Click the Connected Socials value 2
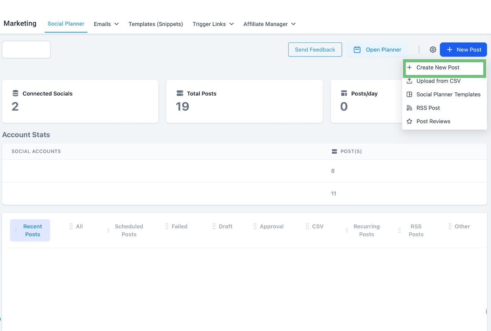 tap(15, 106)
